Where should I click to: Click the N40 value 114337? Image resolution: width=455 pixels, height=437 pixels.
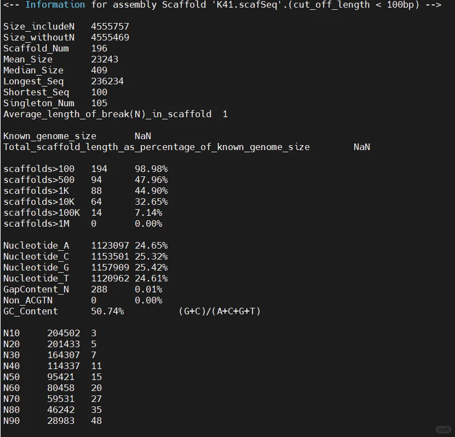(64, 366)
